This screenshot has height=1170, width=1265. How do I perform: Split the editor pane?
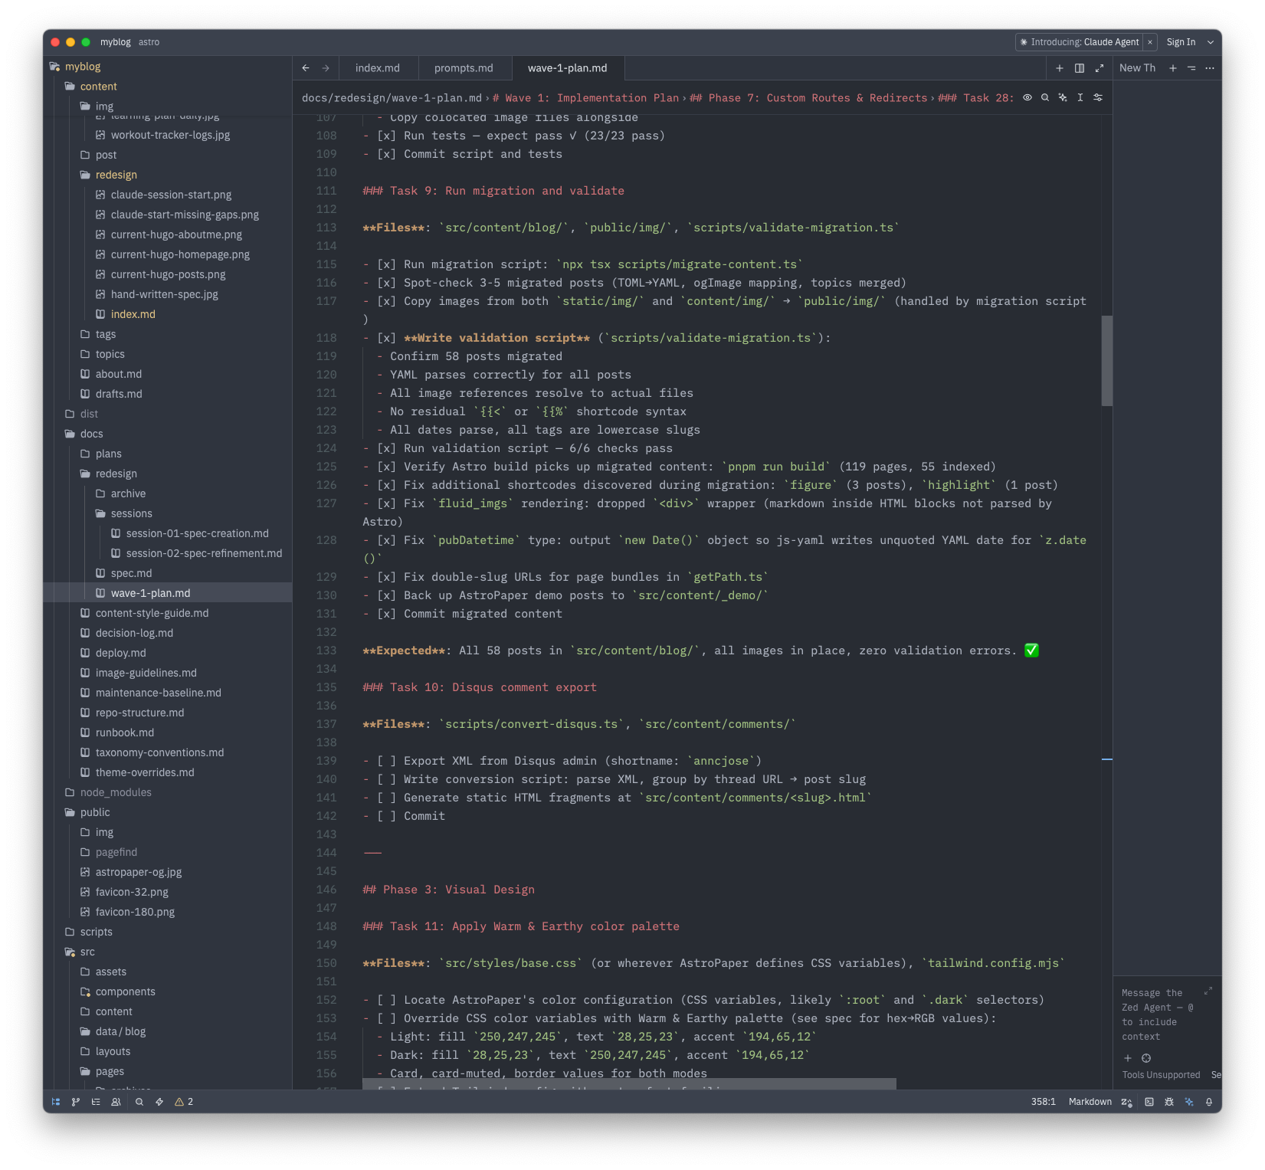pos(1080,68)
